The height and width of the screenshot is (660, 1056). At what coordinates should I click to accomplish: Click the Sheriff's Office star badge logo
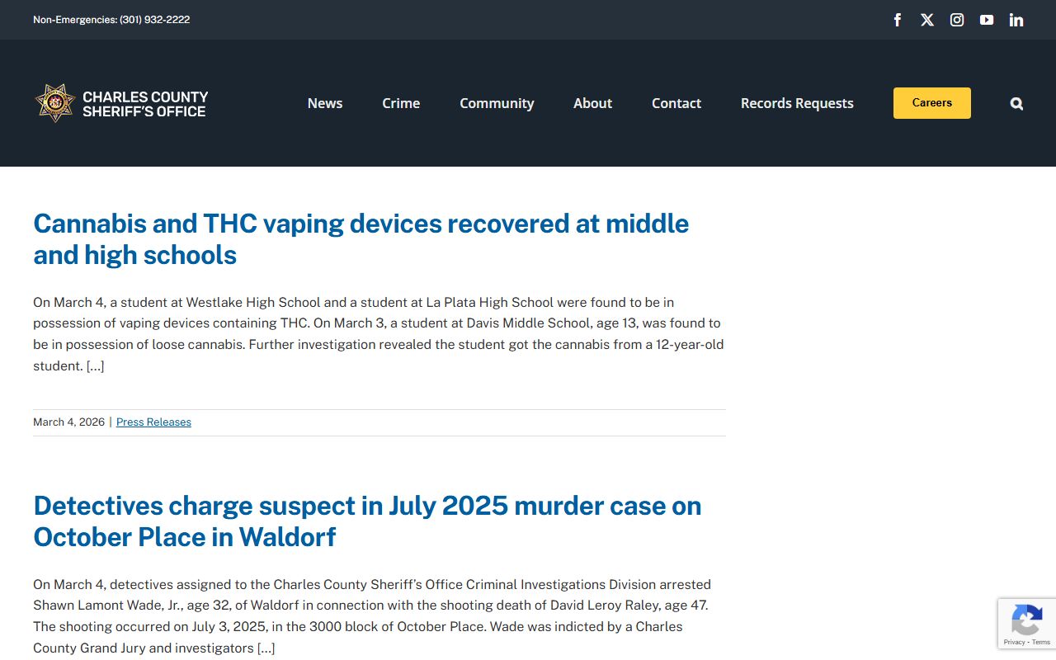(x=55, y=103)
